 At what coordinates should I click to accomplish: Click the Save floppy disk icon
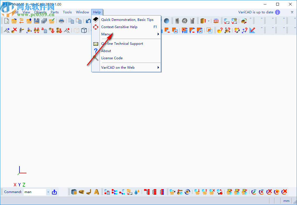(36, 21)
